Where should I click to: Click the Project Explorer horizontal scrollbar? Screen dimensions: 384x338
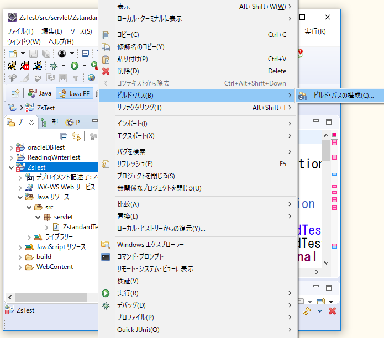click(51, 297)
